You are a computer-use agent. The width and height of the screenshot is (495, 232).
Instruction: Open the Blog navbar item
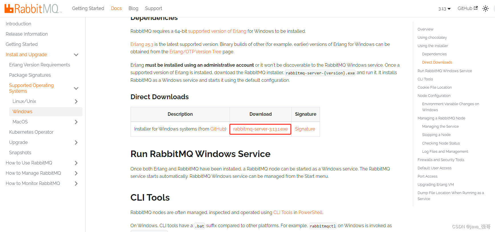pos(133,8)
